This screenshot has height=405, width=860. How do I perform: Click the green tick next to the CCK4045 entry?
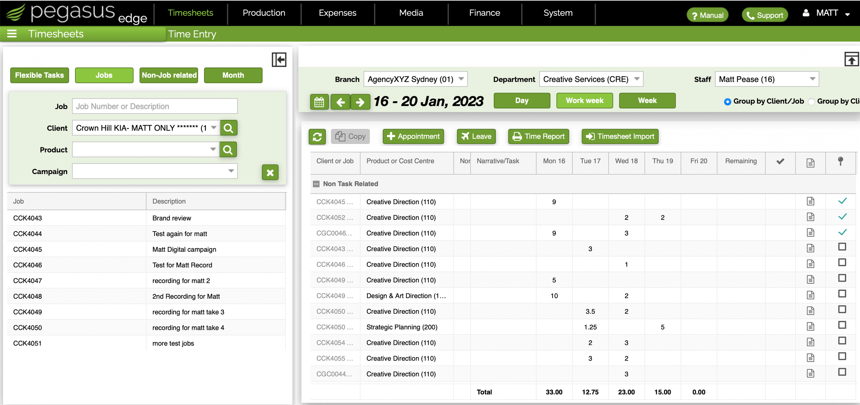coord(842,201)
